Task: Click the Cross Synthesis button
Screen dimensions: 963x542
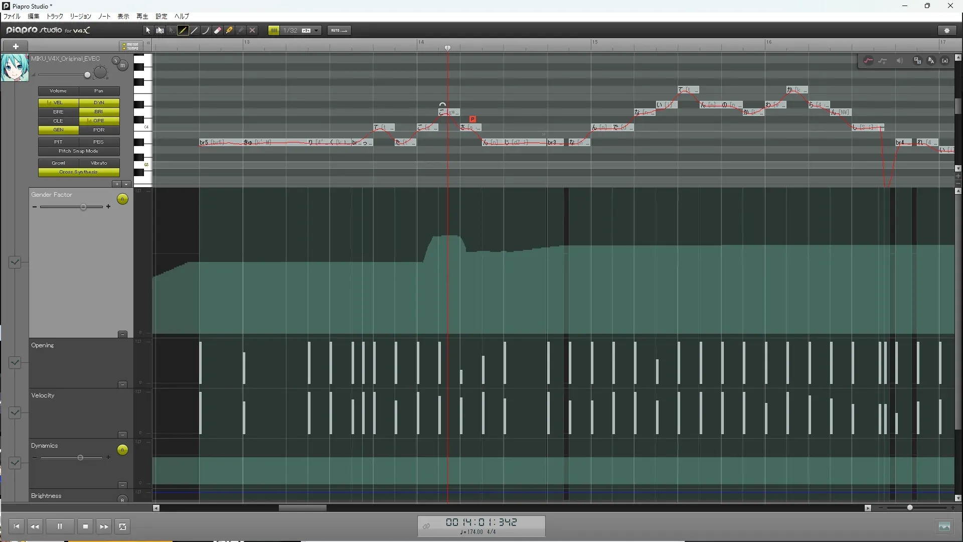Action: [x=79, y=172]
